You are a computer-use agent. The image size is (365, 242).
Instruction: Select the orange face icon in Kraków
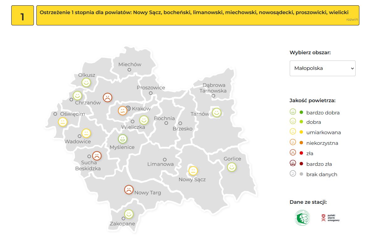pyautogui.click(x=122, y=111)
